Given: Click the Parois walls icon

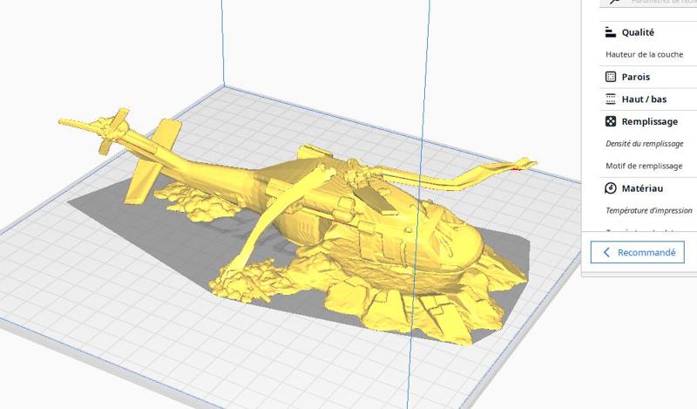Looking at the screenshot, I should point(611,77).
